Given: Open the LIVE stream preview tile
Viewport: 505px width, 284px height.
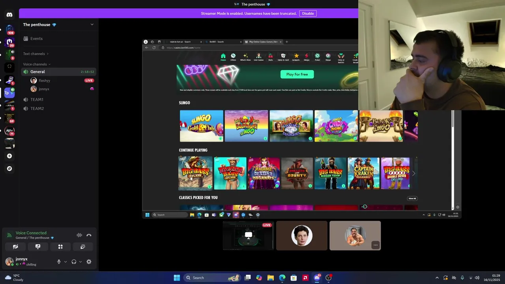Looking at the screenshot, I should (x=248, y=235).
